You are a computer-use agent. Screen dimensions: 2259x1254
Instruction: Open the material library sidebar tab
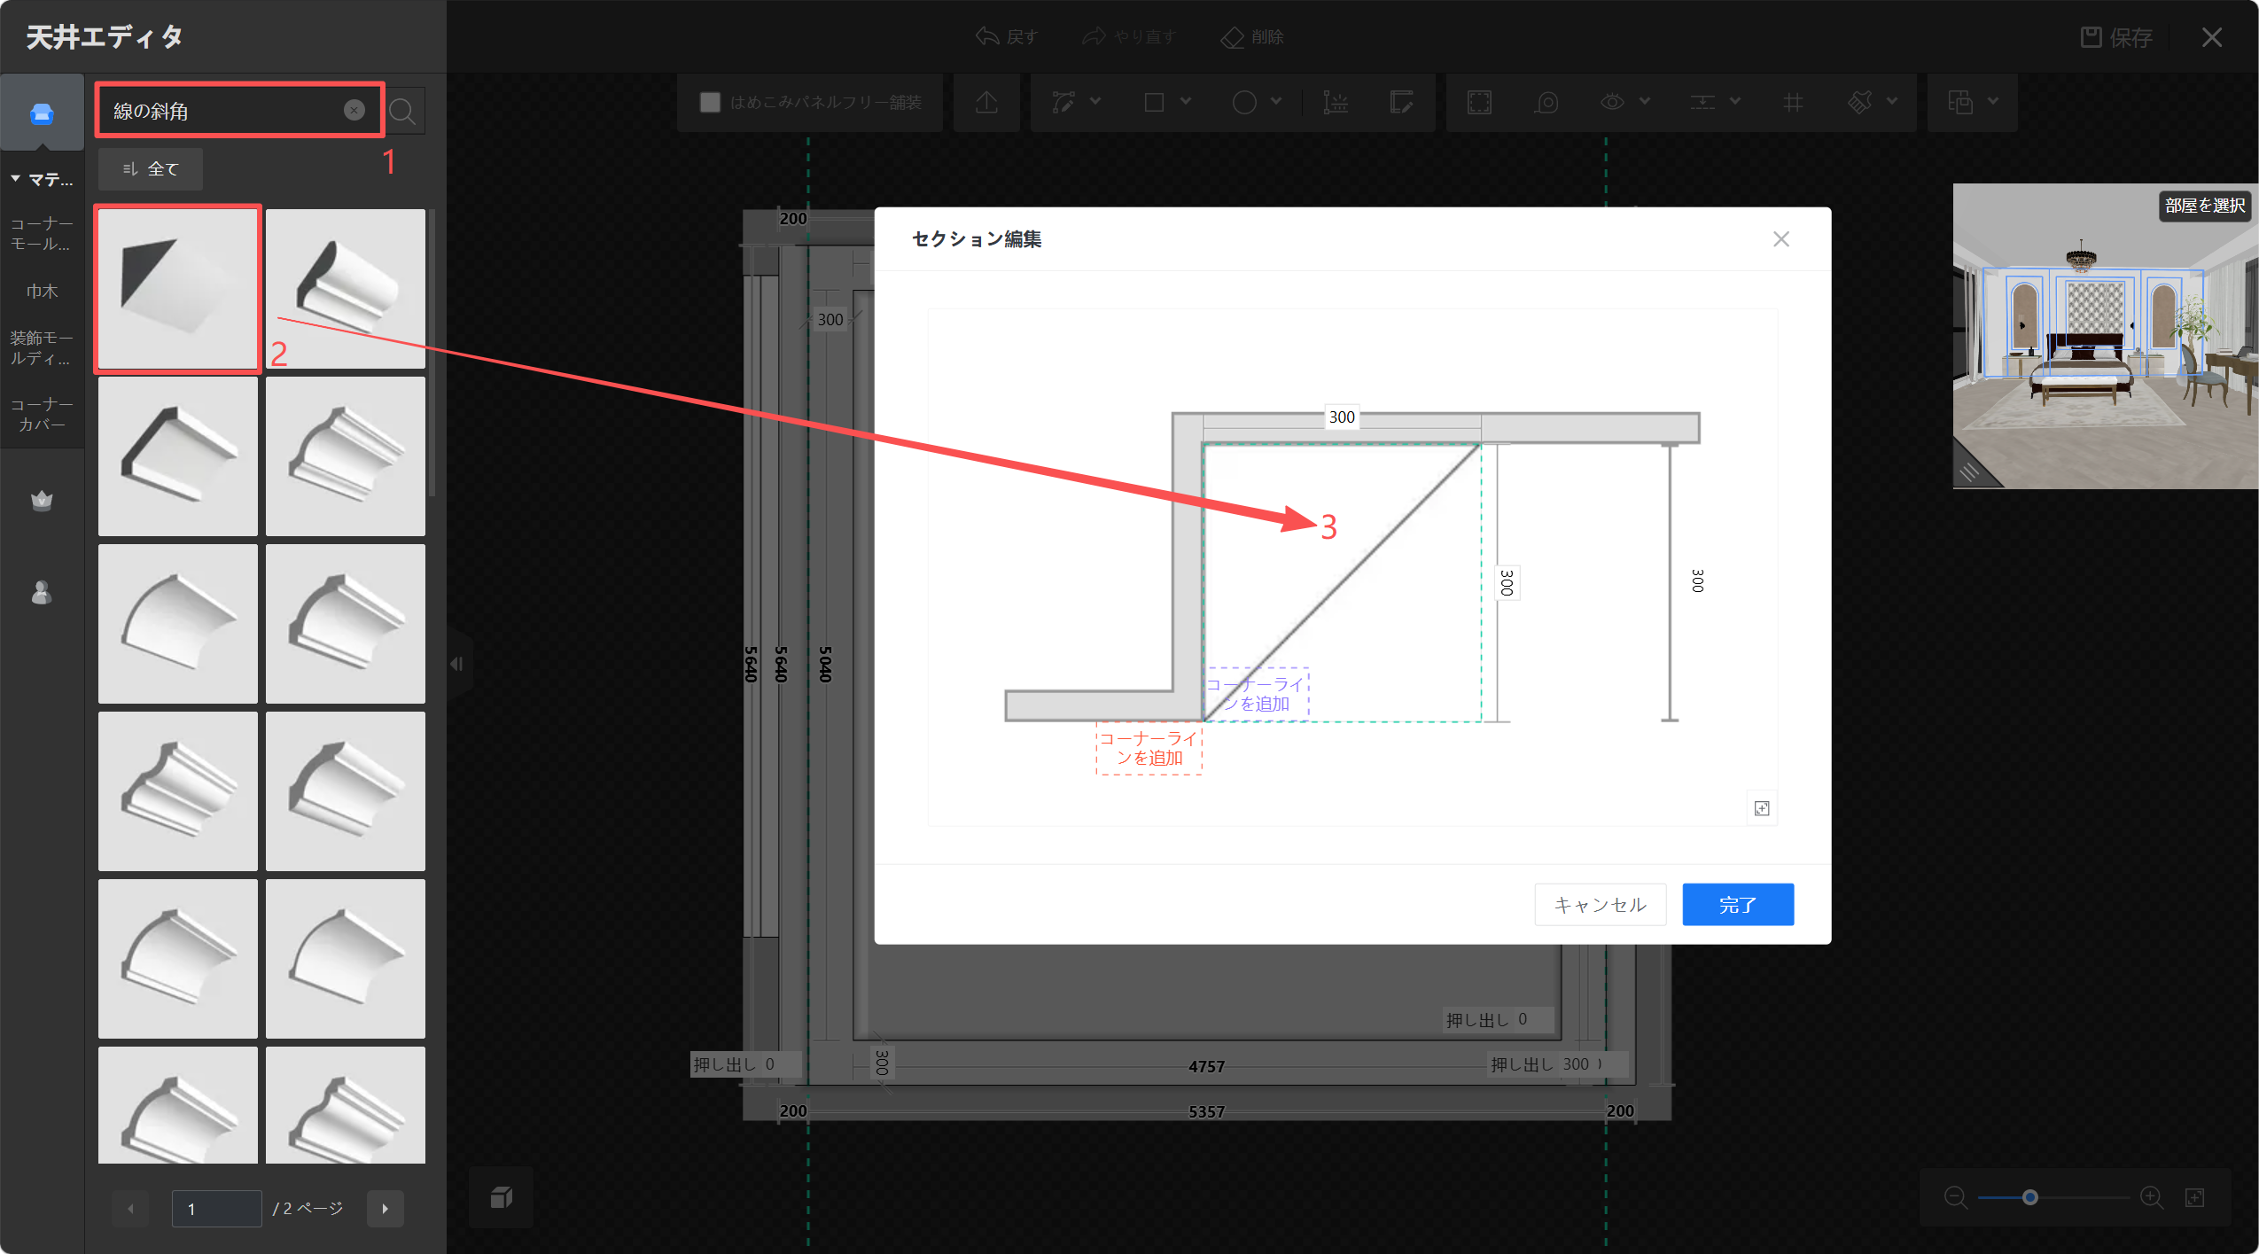(42, 113)
